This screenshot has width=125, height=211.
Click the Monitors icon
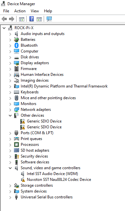pyautogui.click(x=17, y=104)
